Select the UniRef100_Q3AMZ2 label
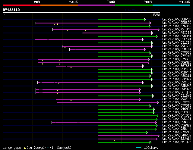Screen dimensions: 193x150 click(x=177, y=126)
